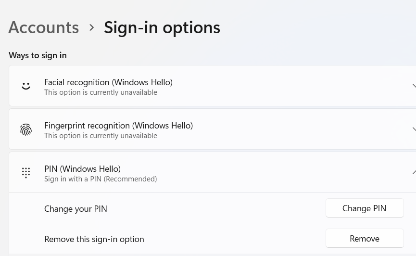This screenshot has width=416, height=256.
Task: Click the Change PIN button
Action: [x=365, y=208]
